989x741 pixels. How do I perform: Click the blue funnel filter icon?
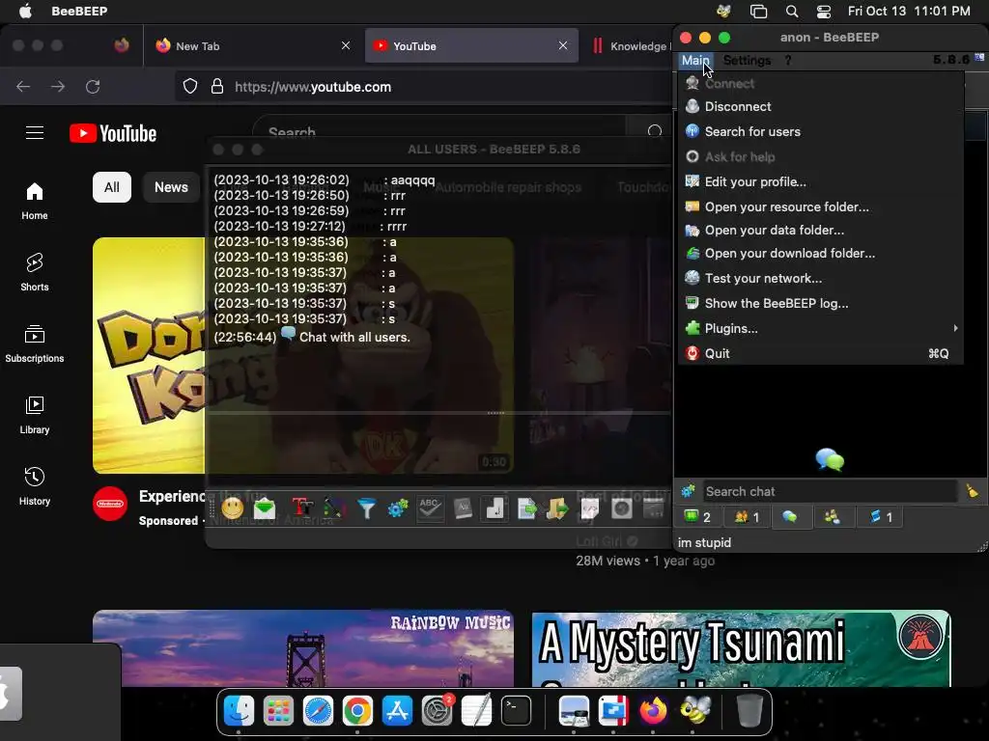366,508
